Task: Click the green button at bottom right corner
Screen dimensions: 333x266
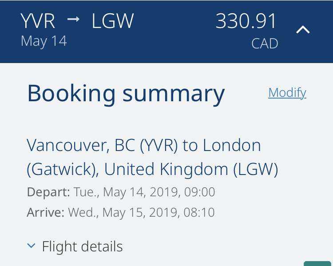Action: [317, 263]
